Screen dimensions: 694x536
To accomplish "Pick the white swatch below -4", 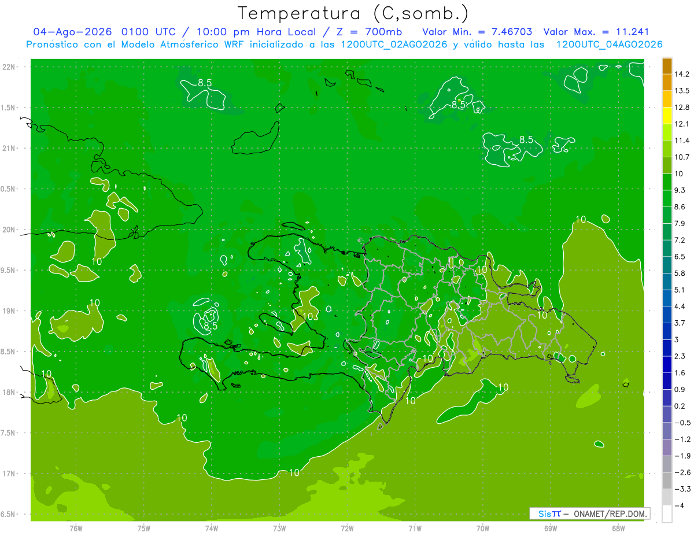I will point(667,514).
